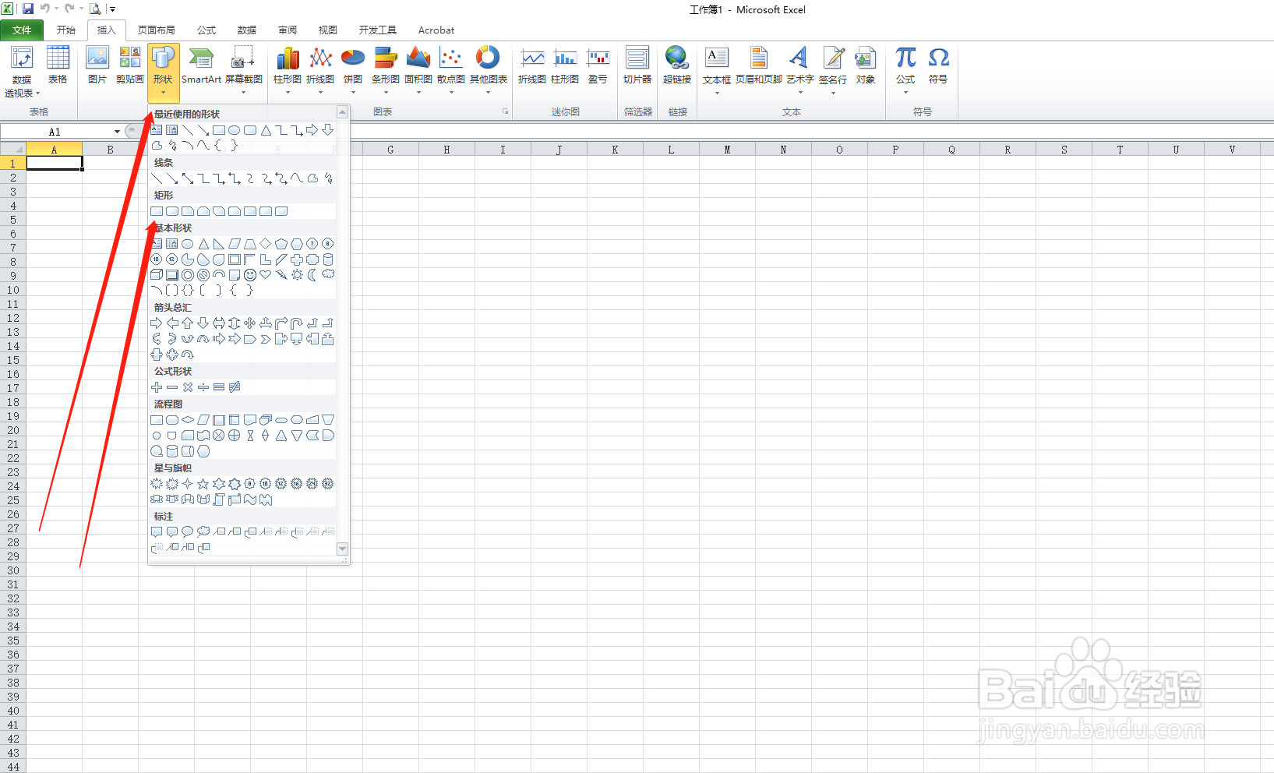Choose the moon shape in 基本形状
The width and height of the screenshot is (1274, 773).
(312, 275)
